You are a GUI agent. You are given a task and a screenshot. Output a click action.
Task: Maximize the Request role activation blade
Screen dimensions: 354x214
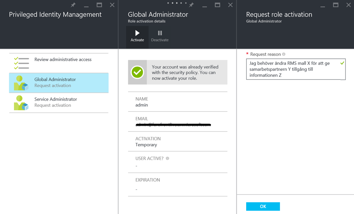pos(335,5)
